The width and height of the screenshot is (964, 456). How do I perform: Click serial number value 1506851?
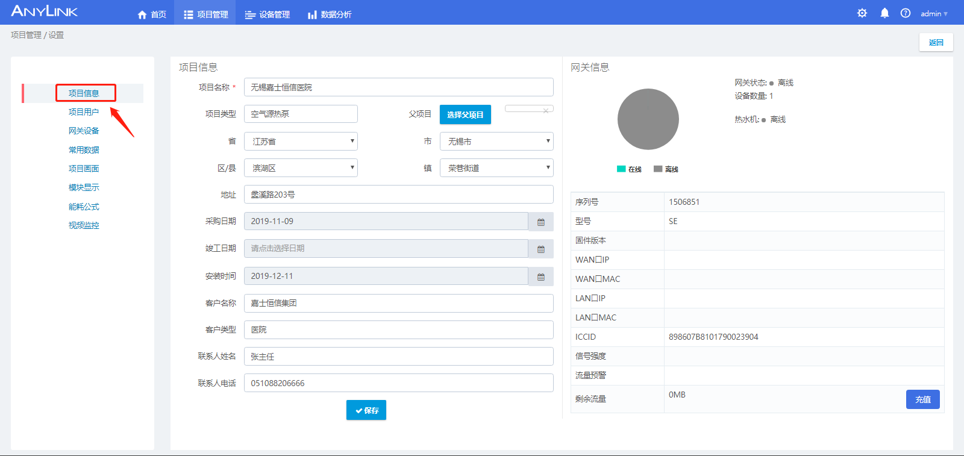684,202
